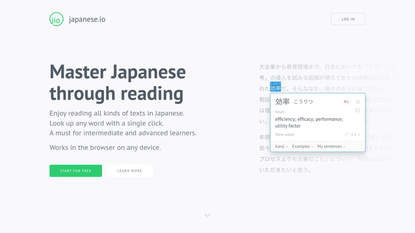This screenshot has width=415, height=233.
Task: Click the jio circular logo
Action: 57,19
